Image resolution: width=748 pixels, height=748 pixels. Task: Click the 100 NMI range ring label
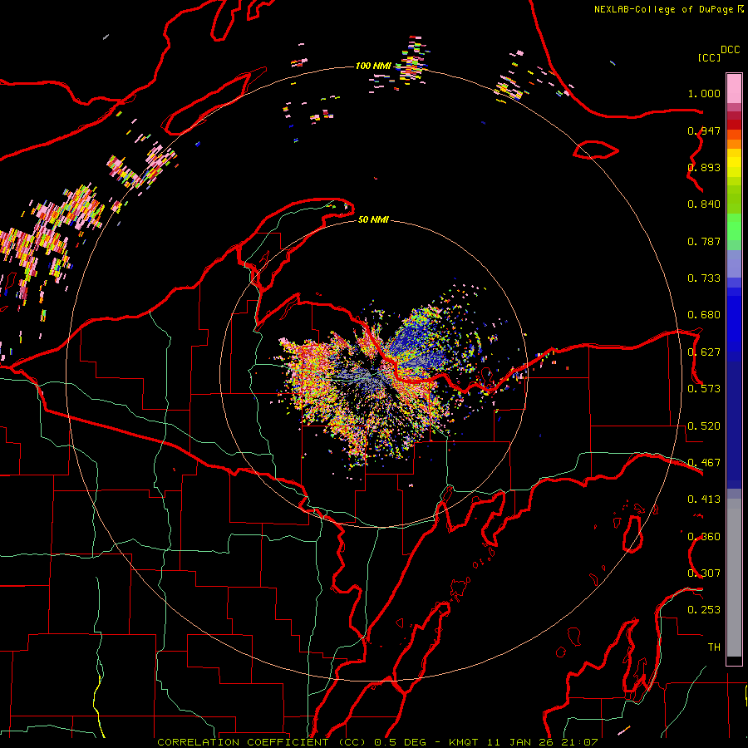(373, 66)
